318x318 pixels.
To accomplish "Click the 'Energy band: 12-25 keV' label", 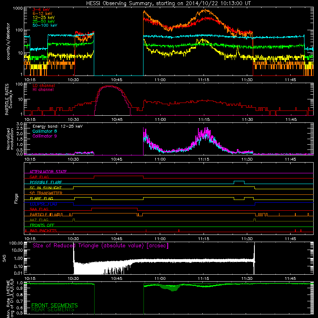I will (x=58, y=126).
